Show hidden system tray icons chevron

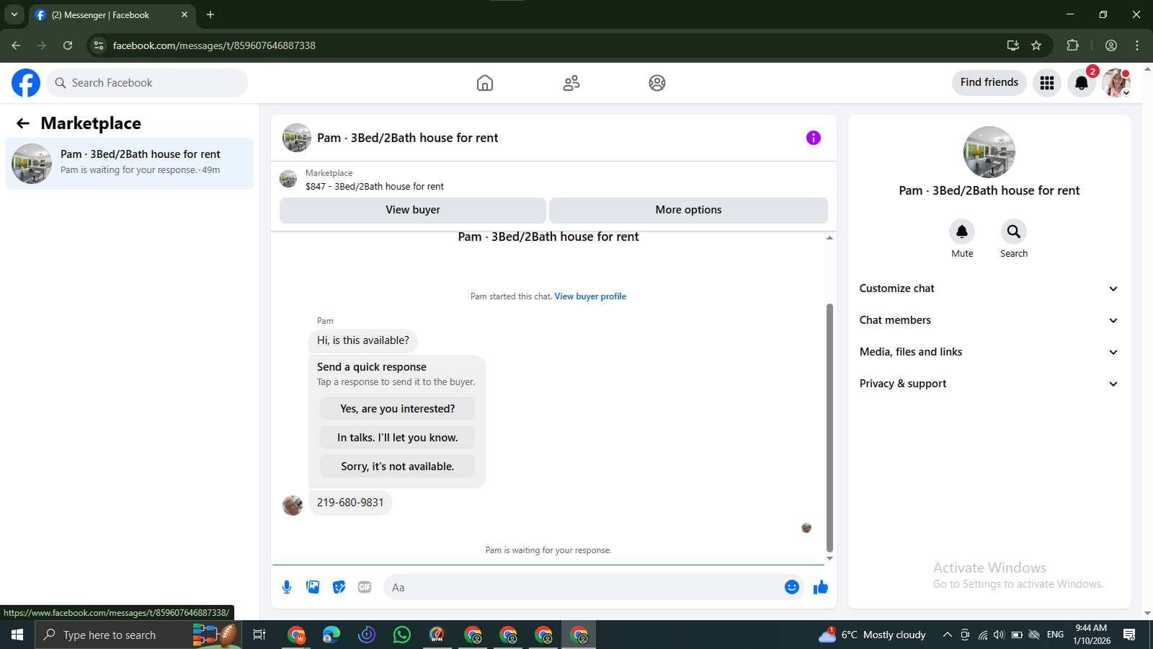click(x=948, y=635)
